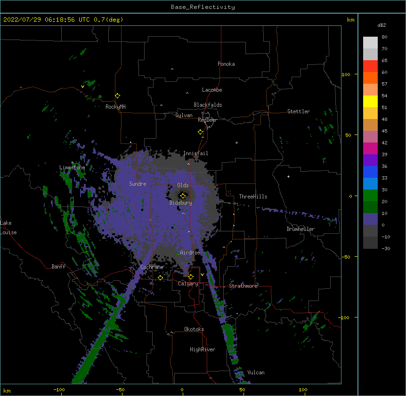Screen dimensions: 406x396
Task: Select the magenta 42-39 dBZ legend swatch
Action: point(370,149)
